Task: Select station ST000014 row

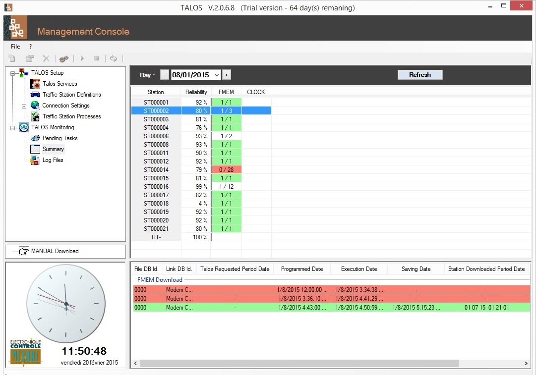Action: (x=201, y=170)
